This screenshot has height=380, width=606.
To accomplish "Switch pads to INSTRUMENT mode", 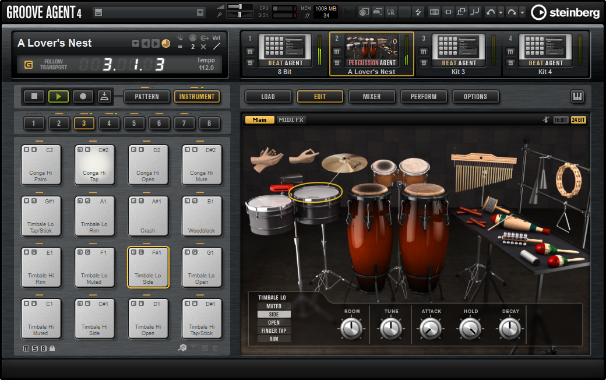I will click(x=197, y=97).
